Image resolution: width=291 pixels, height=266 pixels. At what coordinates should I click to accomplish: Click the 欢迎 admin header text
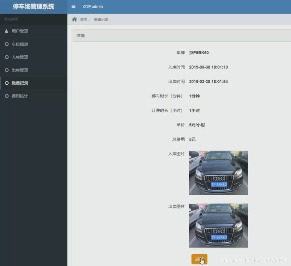[x=92, y=6]
